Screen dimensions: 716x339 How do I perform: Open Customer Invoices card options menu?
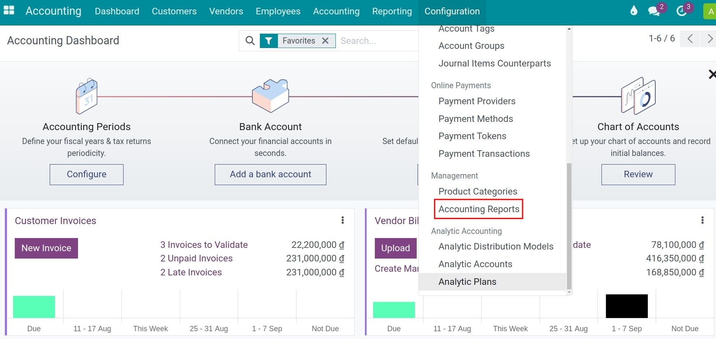[342, 220]
